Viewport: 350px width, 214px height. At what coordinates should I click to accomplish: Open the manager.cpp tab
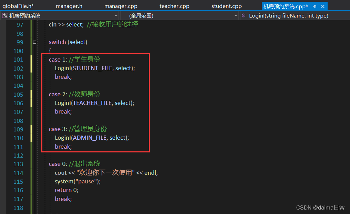pyautogui.click(x=121, y=6)
